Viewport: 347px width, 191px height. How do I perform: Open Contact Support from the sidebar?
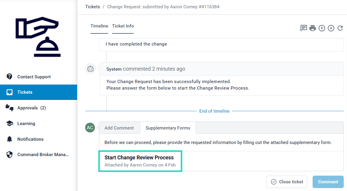pos(34,77)
